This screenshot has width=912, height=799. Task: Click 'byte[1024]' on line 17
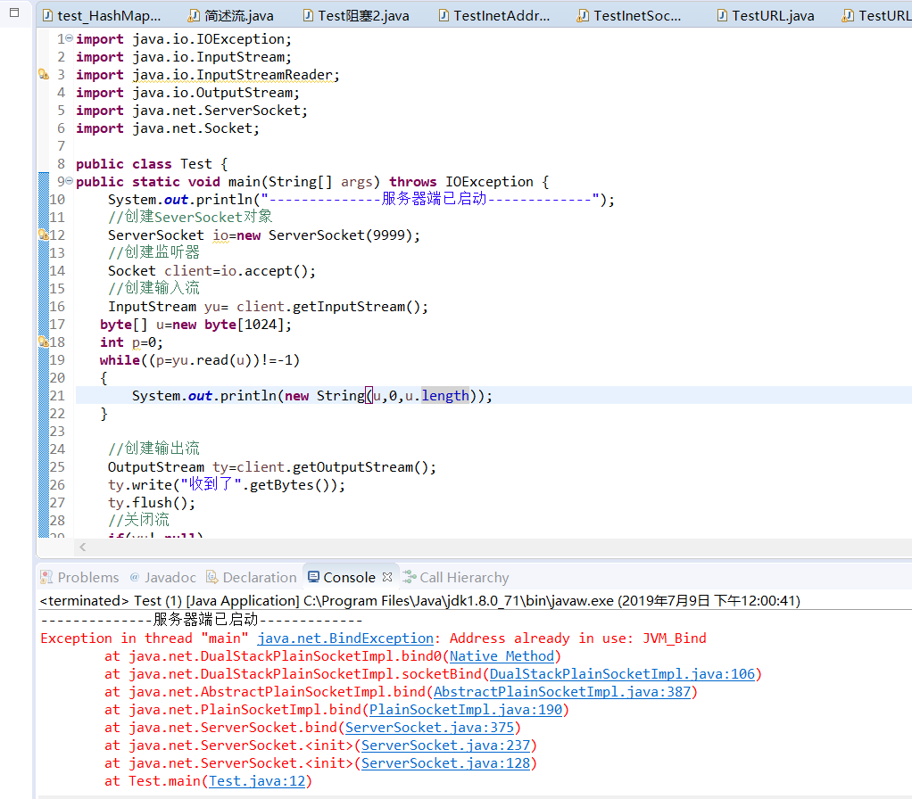[244, 325]
